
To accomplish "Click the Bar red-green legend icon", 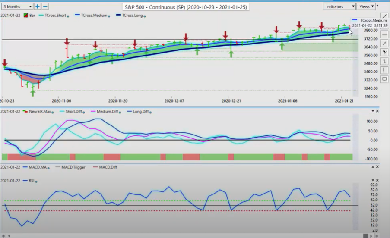I will (x=25, y=16).
